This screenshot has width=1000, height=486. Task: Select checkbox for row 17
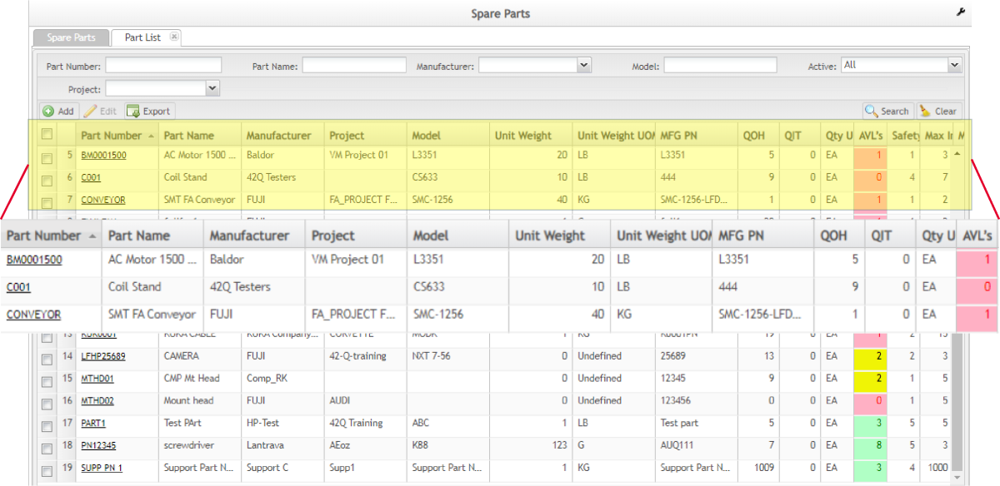(x=47, y=424)
